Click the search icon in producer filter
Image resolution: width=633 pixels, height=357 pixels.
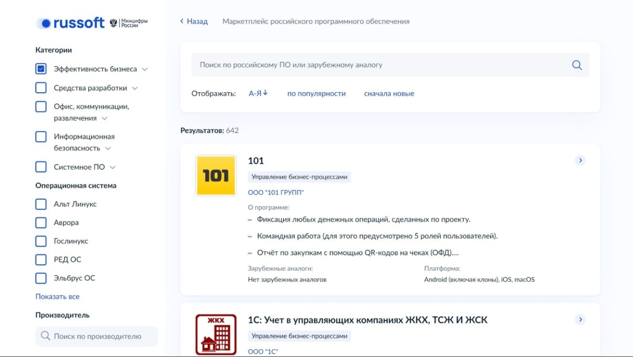tap(45, 336)
